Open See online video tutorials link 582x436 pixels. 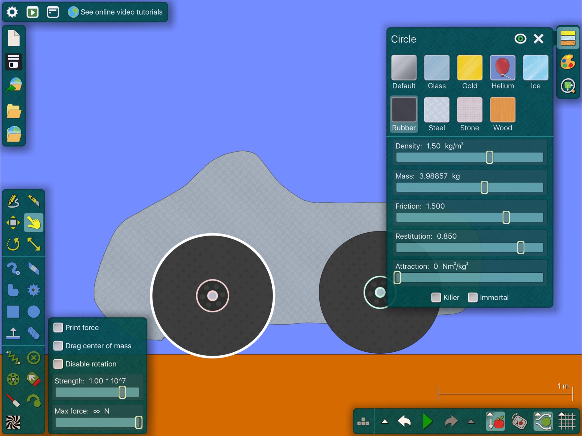[115, 12]
